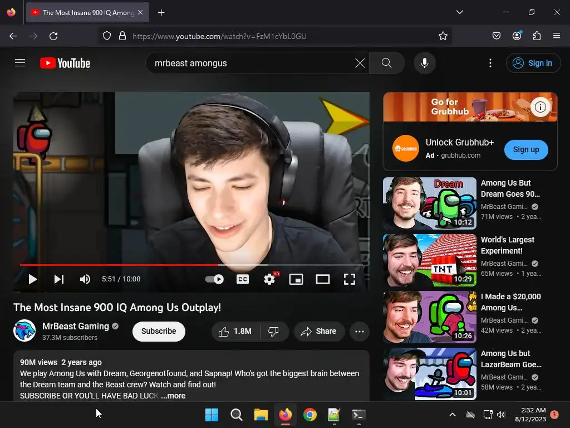The height and width of the screenshot is (428, 570).
Task: Click the Sign in button
Action: (533, 63)
